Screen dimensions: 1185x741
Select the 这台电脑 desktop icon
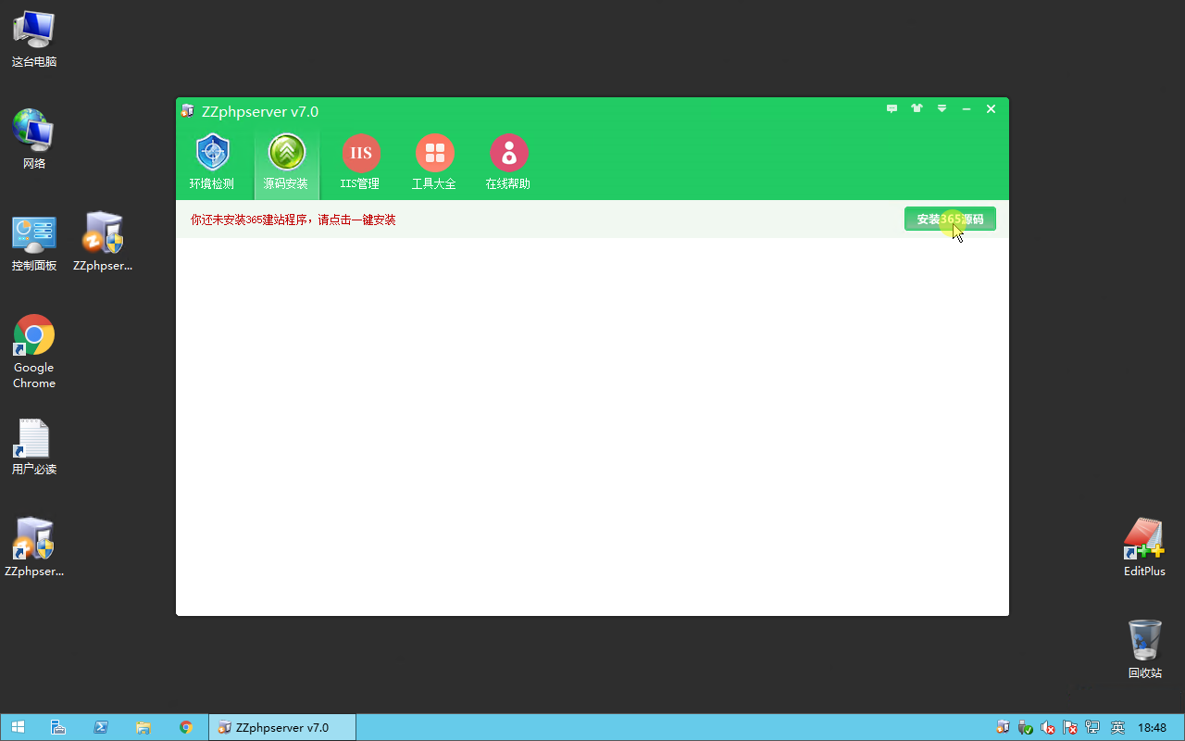[x=34, y=39]
